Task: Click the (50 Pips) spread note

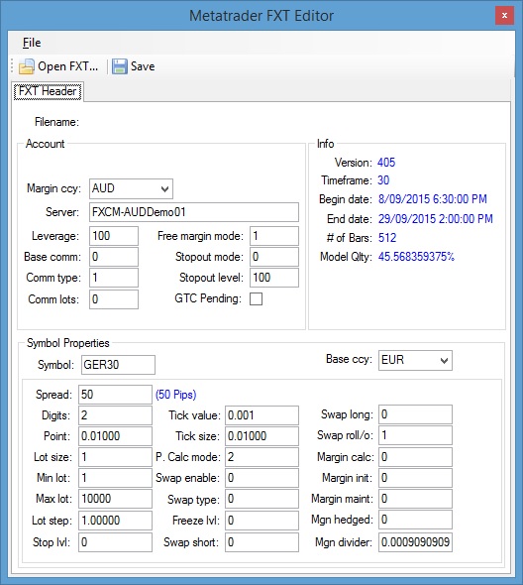Action: coord(176,395)
